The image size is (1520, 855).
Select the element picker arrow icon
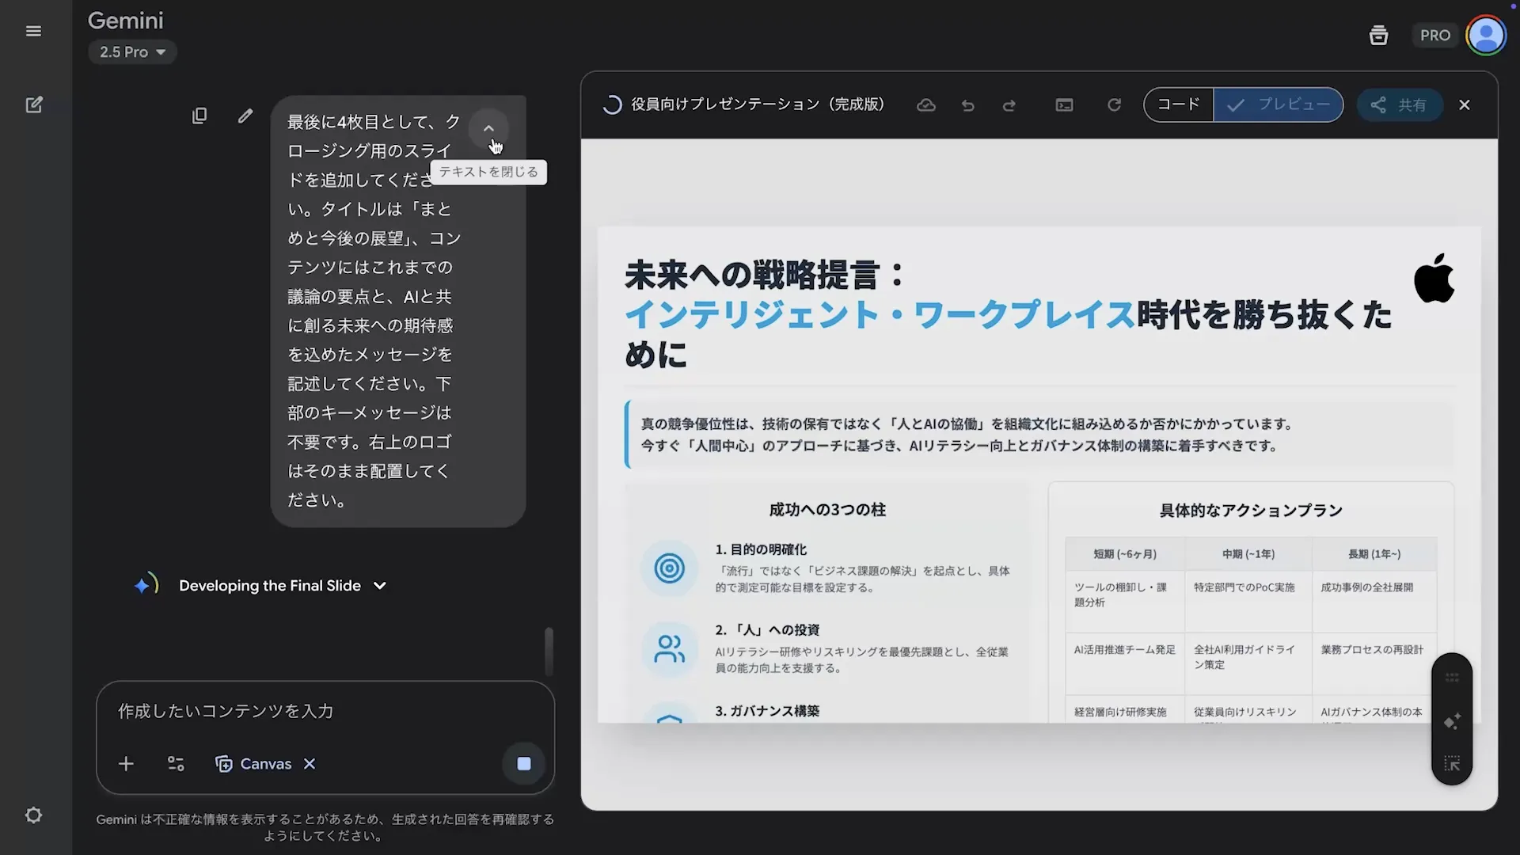pos(1452,764)
